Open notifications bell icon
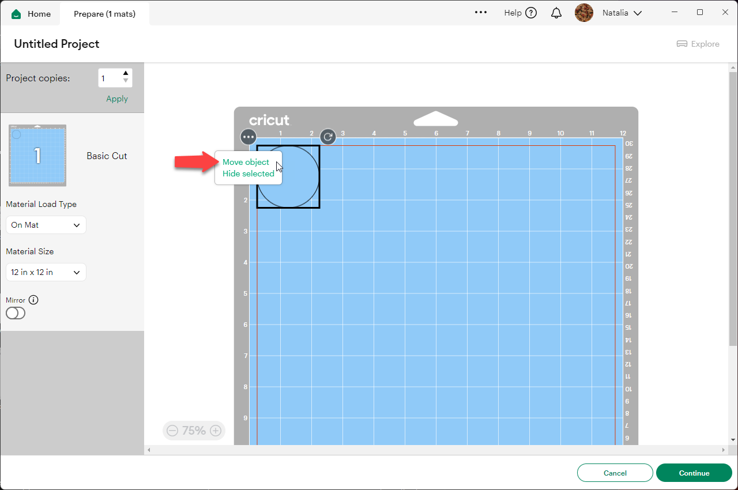Viewport: 738px width, 490px height. pyautogui.click(x=556, y=13)
